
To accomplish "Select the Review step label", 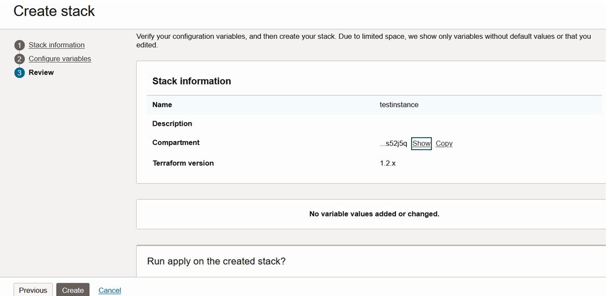I will (x=42, y=72).
